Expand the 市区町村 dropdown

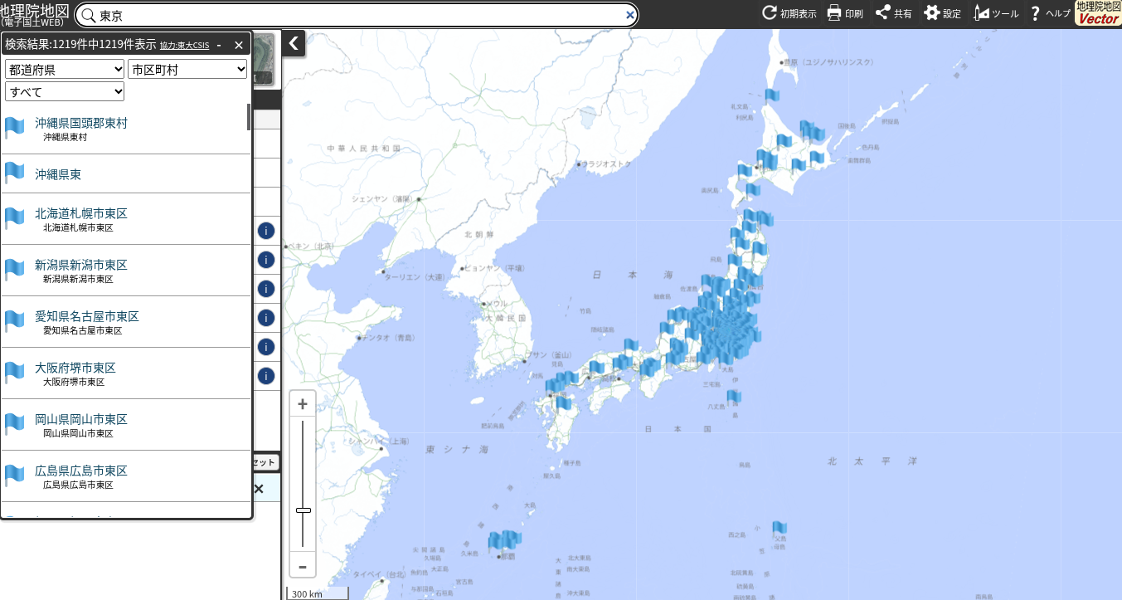point(187,70)
